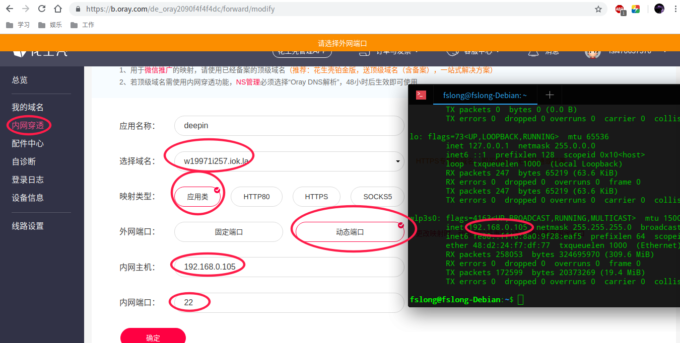Viewport: 680px width, 343px height.
Task: Open the 工作 bookmark folder
Action: coord(83,25)
